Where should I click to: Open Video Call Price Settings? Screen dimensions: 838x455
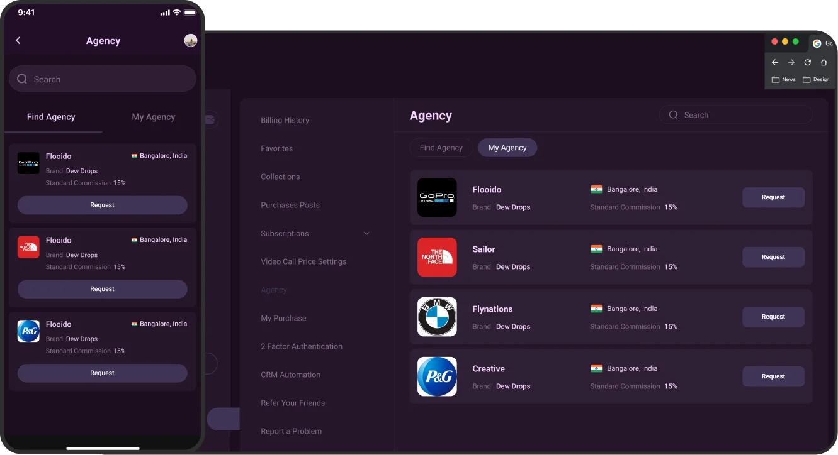click(303, 261)
